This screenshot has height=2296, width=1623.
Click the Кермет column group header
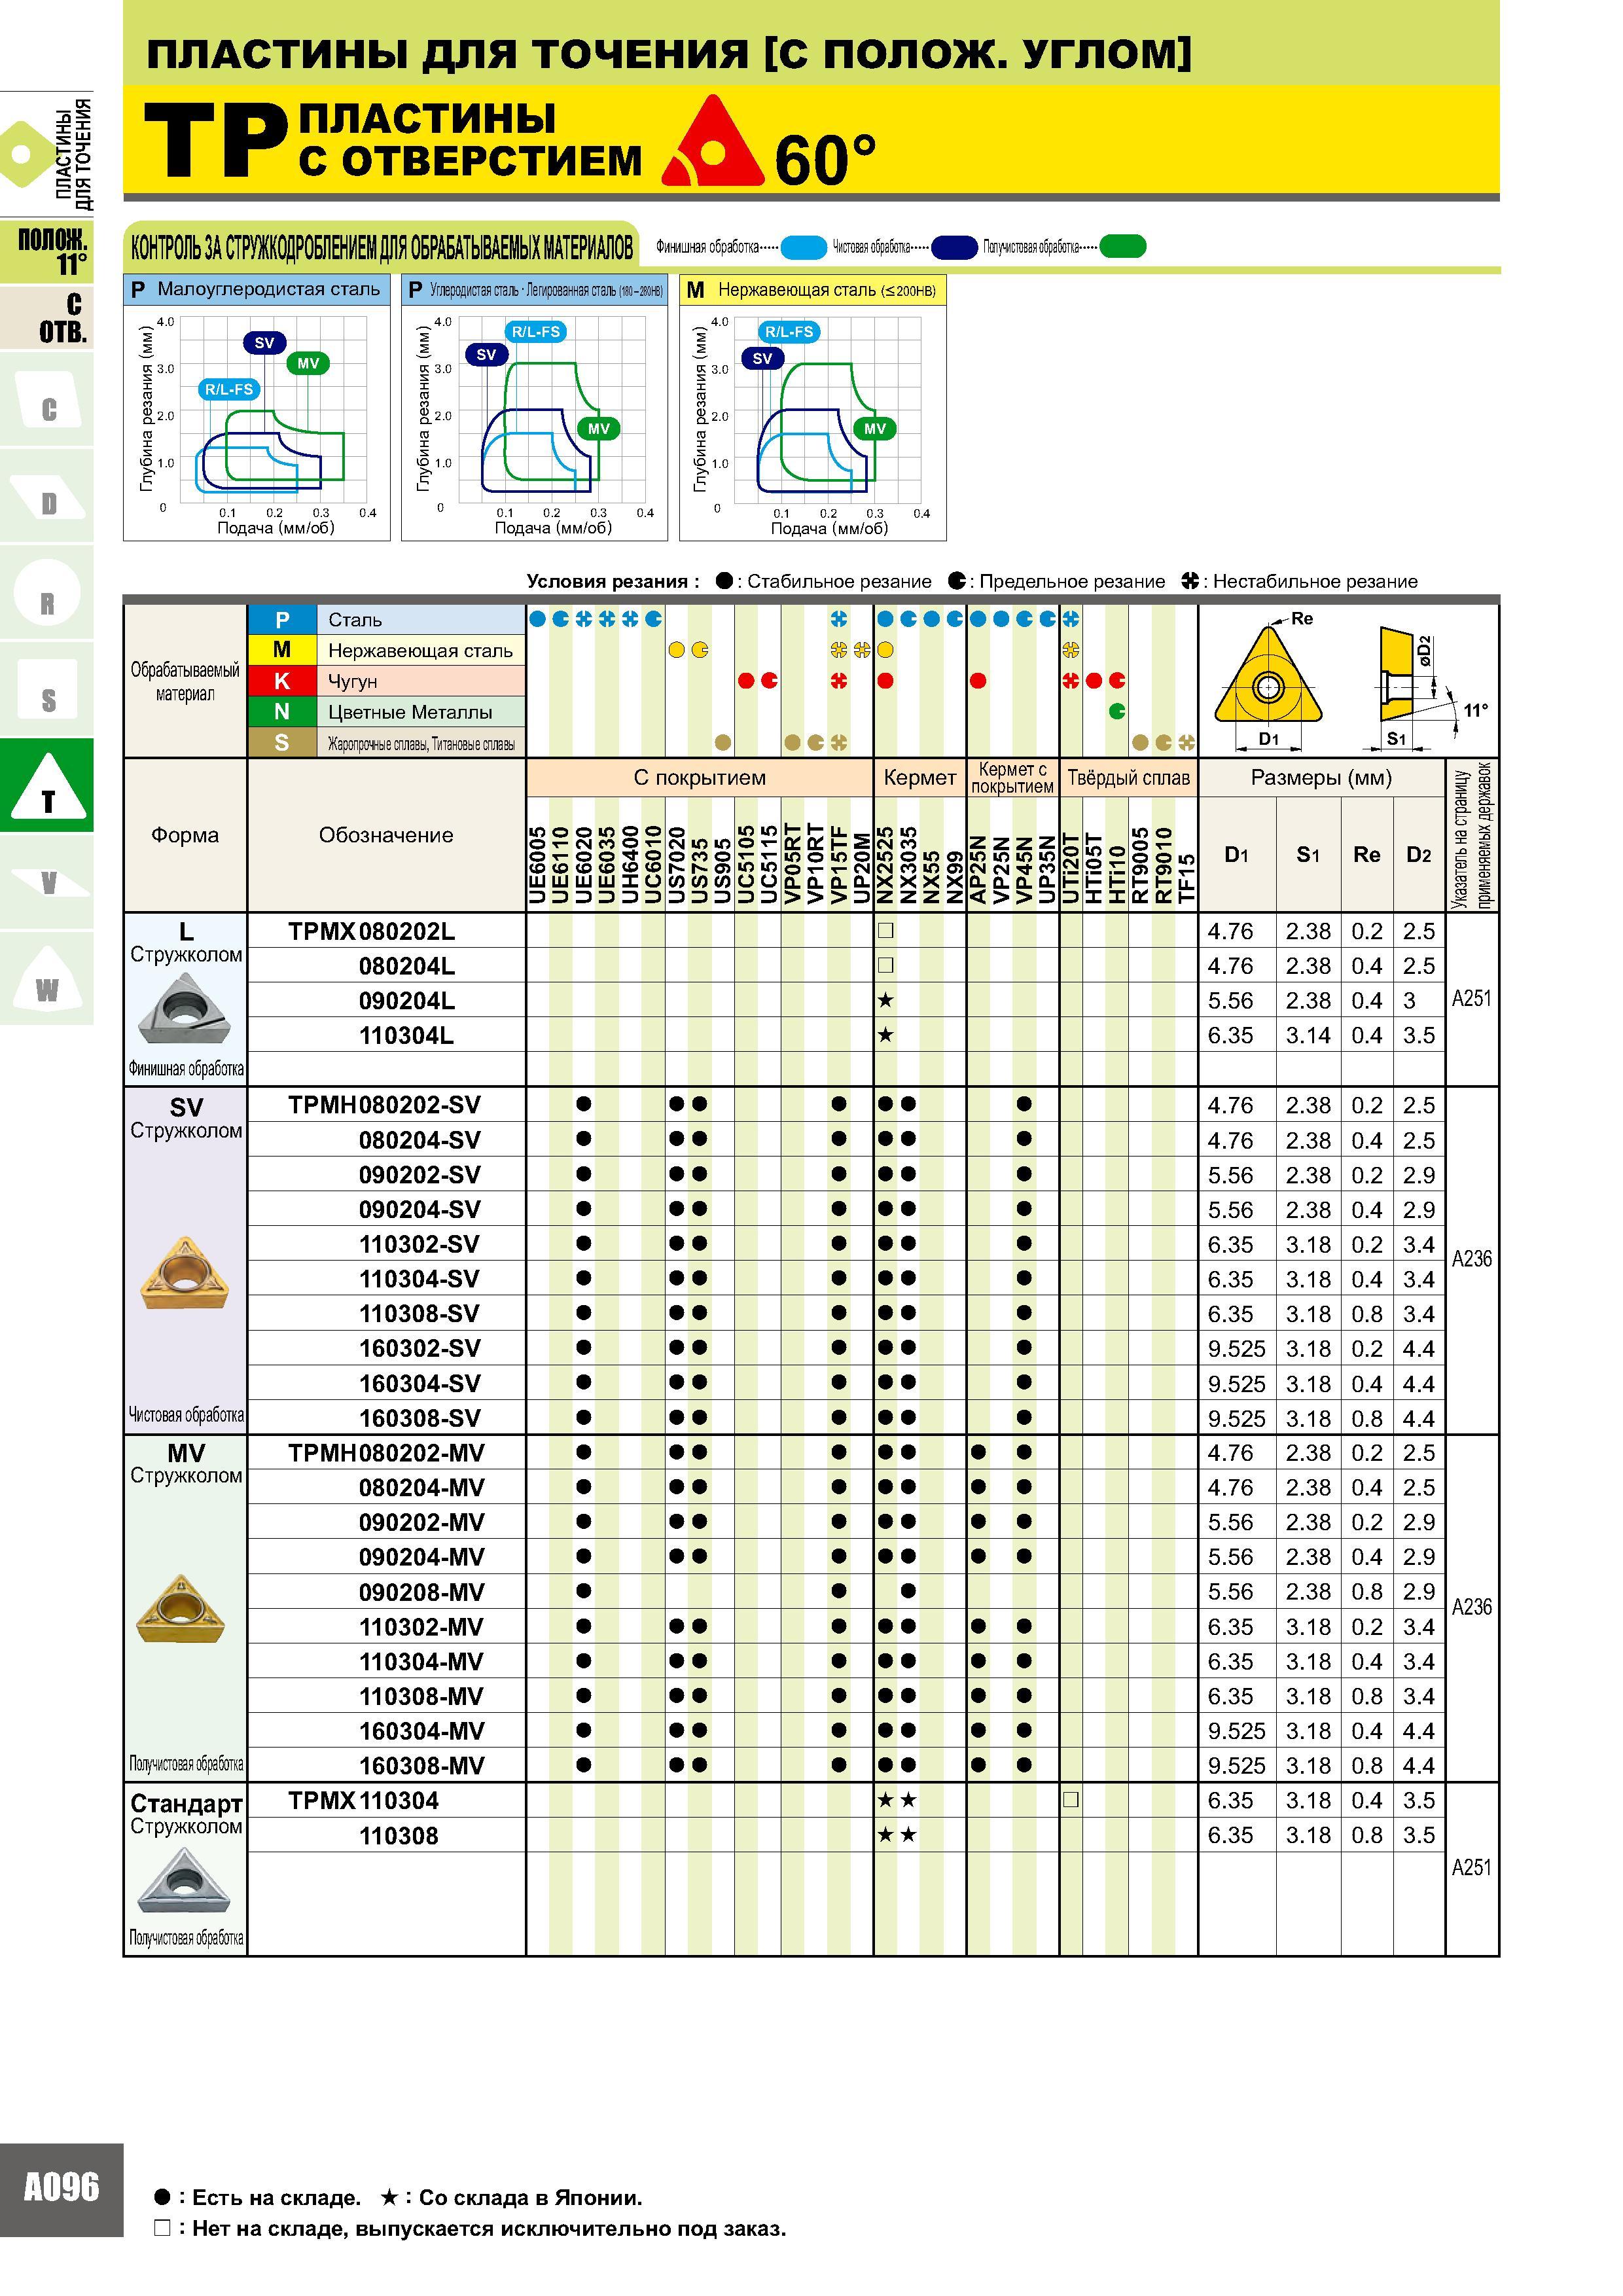(x=919, y=778)
